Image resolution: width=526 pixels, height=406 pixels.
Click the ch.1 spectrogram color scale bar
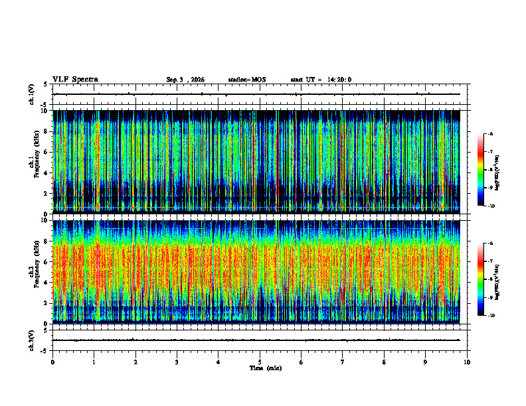pyautogui.click(x=480, y=170)
